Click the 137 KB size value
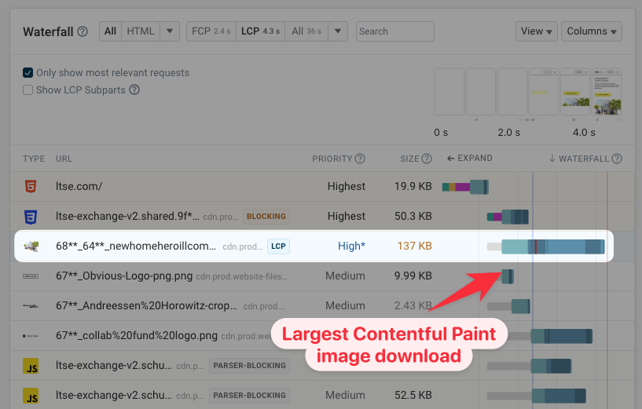 click(x=414, y=246)
